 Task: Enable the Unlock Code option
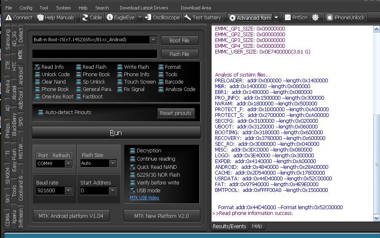pos(37,75)
